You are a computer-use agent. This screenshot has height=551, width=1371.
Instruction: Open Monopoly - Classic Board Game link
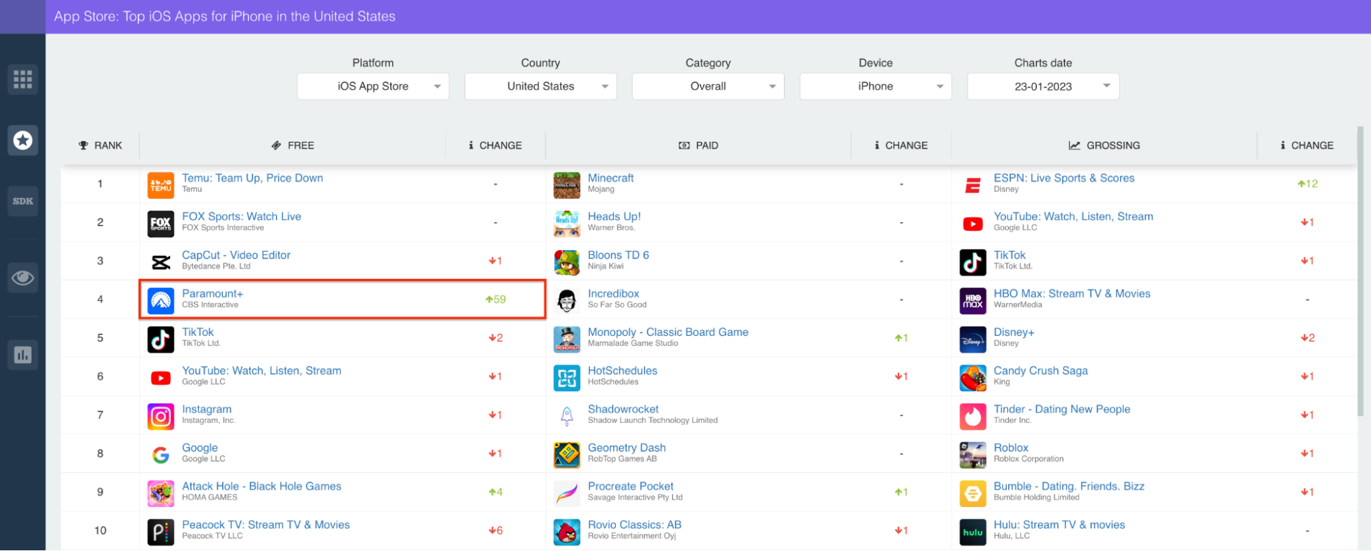[x=668, y=332]
